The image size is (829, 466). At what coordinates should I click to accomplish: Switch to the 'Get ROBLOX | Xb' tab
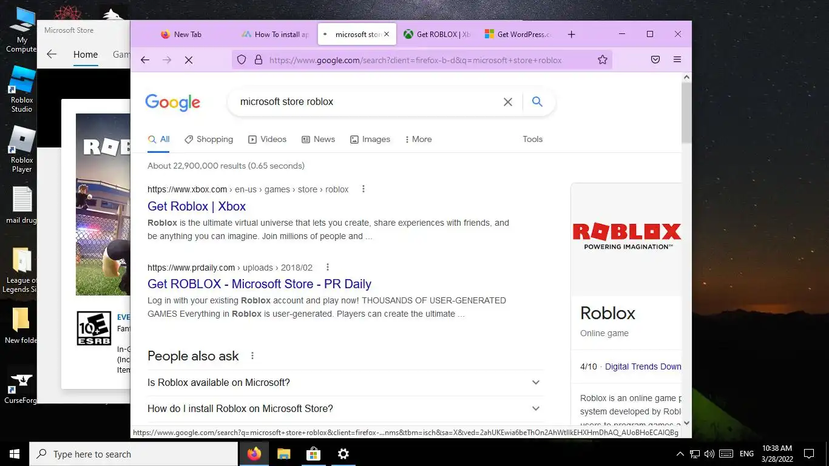(438, 35)
